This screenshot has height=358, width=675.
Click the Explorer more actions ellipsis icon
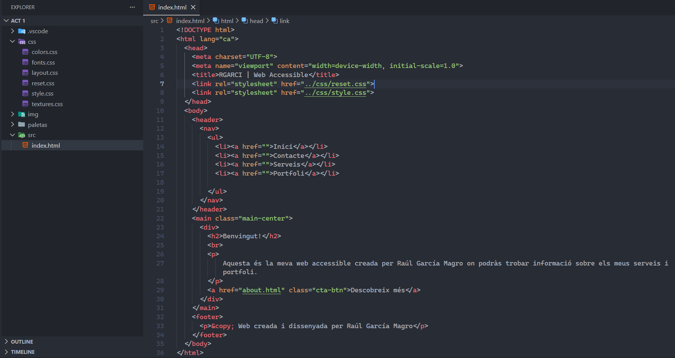132,7
